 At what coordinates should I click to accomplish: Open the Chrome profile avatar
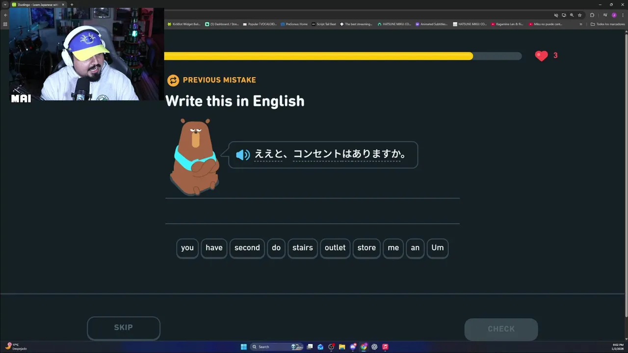(x=614, y=15)
